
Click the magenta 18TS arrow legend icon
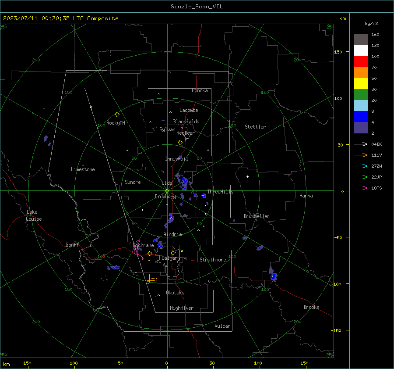(x=361, y=188)
